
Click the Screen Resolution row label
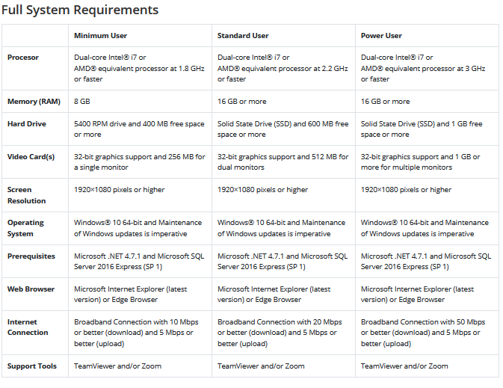(x=27, y=195)
